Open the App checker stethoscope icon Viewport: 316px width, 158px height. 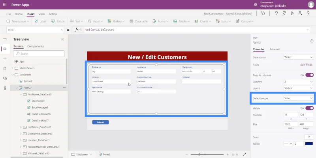pyautogui.click(x=263, y=13)
